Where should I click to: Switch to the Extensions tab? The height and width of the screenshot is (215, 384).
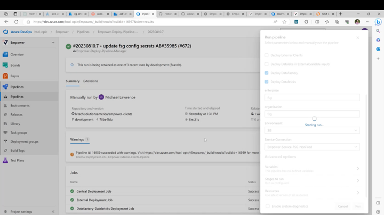90,81
